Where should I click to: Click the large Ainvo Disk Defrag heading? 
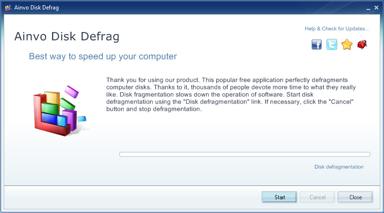(67, 36)
